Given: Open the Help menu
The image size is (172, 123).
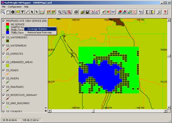Looking at the screenshot, I should 26,7.
